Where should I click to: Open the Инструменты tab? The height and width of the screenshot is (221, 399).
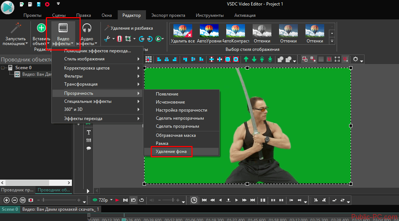(x=210, y=15)
